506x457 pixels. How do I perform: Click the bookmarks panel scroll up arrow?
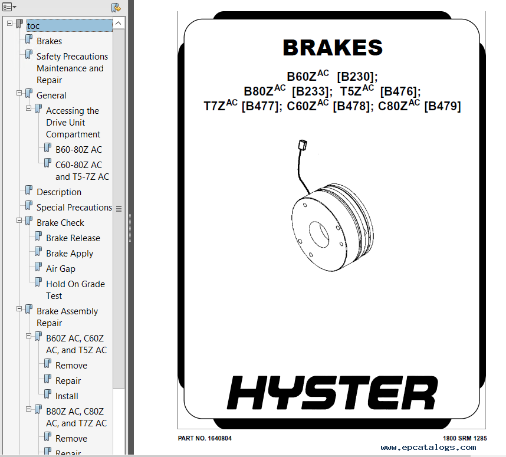pos(119,23)
